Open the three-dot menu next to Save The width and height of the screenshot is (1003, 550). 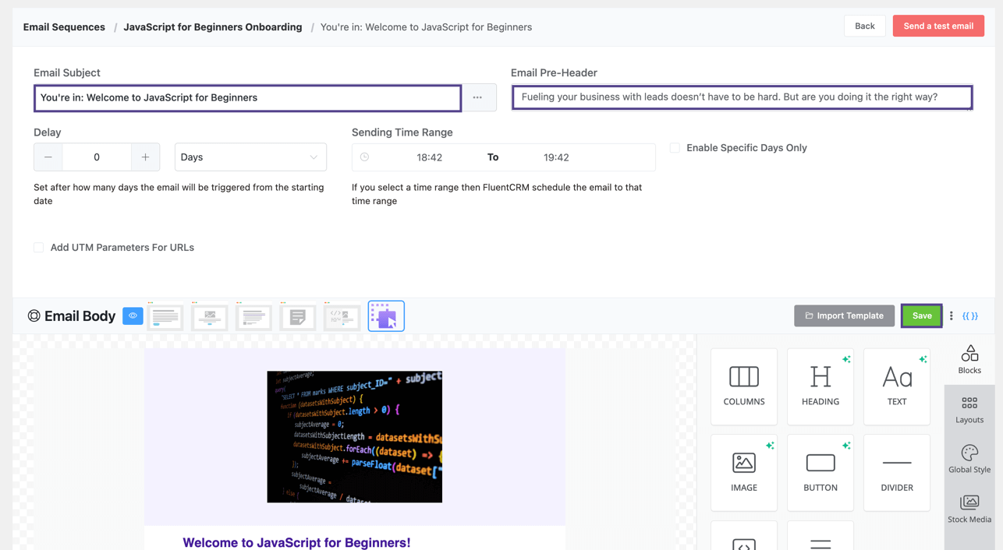[951, 316]
